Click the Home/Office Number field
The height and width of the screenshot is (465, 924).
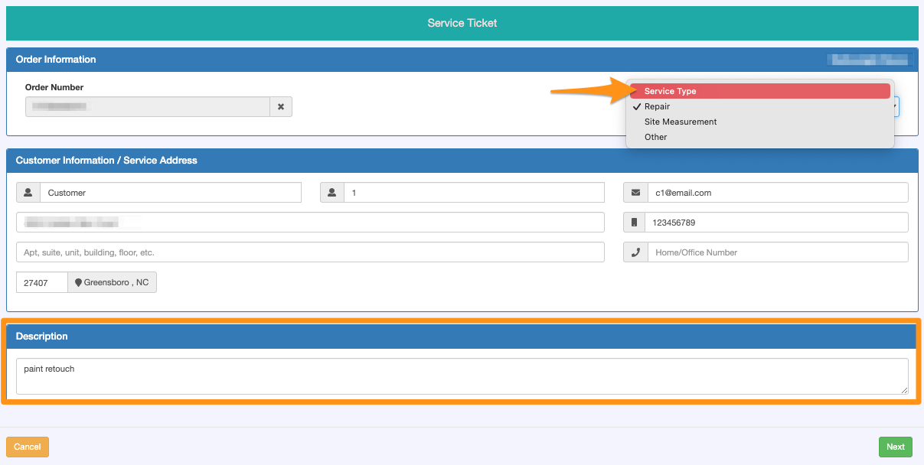[778, 252]
